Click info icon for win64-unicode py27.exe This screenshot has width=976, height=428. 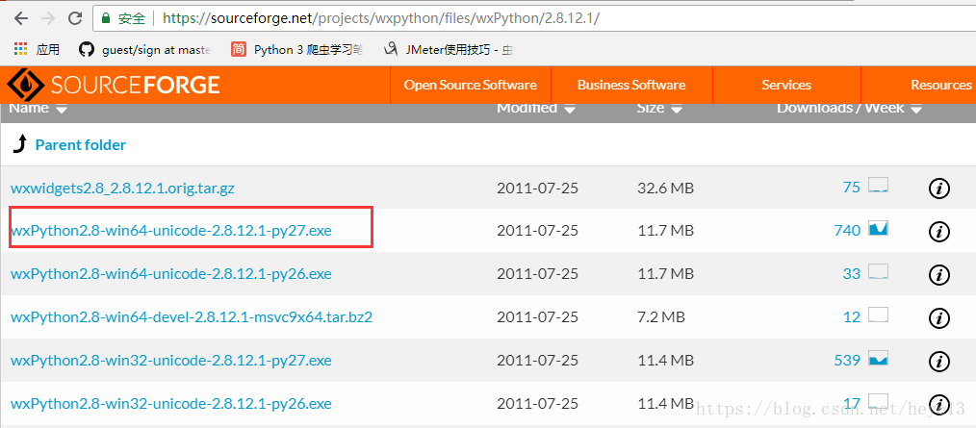(x=938, y=232)
